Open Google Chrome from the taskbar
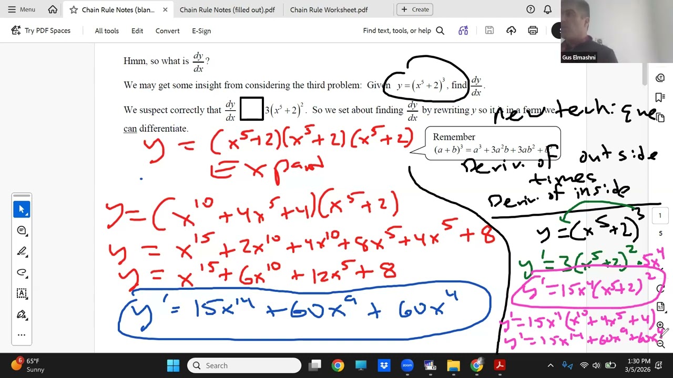 pos(338,365)
